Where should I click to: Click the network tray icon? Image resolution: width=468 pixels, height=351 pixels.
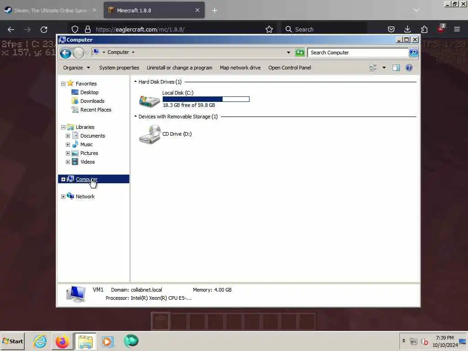414,341
